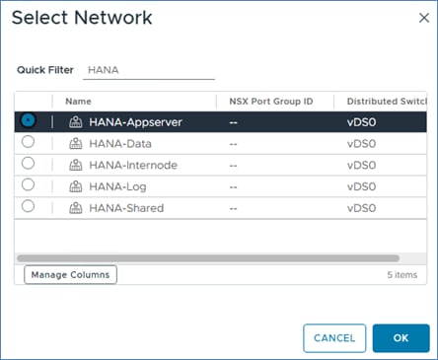This screenshot has width=438, height=360.
Task: Sort by NSX Port Group ID column
Action: [x=271, y=102]
